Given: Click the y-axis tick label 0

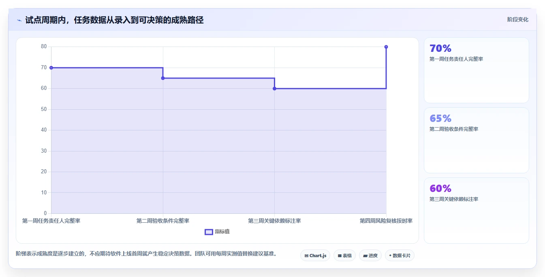Looking at the screenshot, I should tap(45, 213).
